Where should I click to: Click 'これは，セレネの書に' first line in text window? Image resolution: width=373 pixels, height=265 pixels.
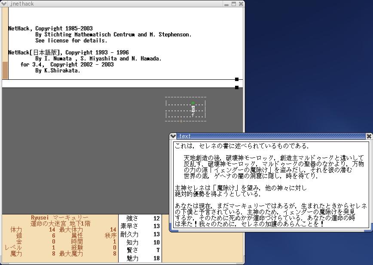(x=242, y=146)
